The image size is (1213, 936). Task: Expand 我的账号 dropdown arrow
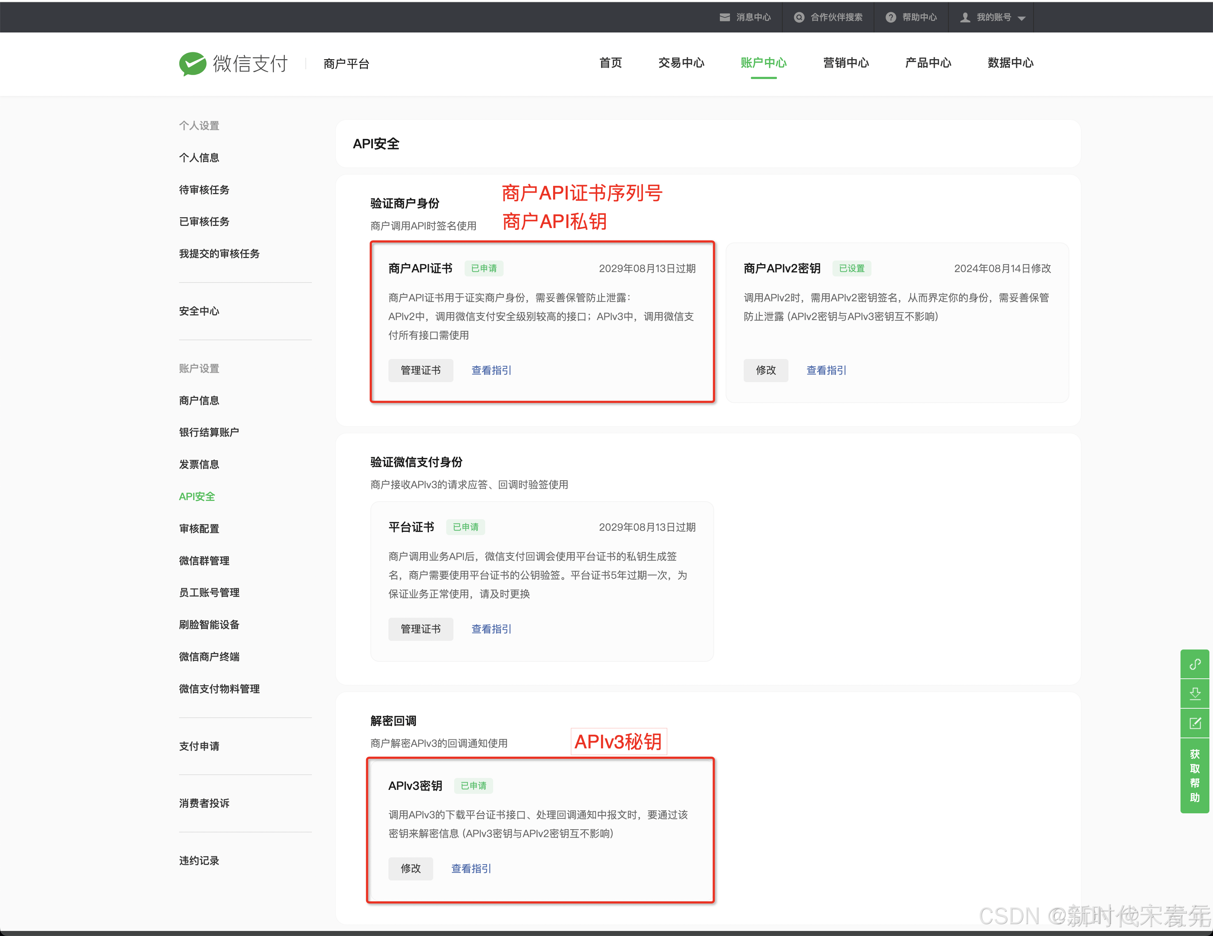pos(1021,18)
